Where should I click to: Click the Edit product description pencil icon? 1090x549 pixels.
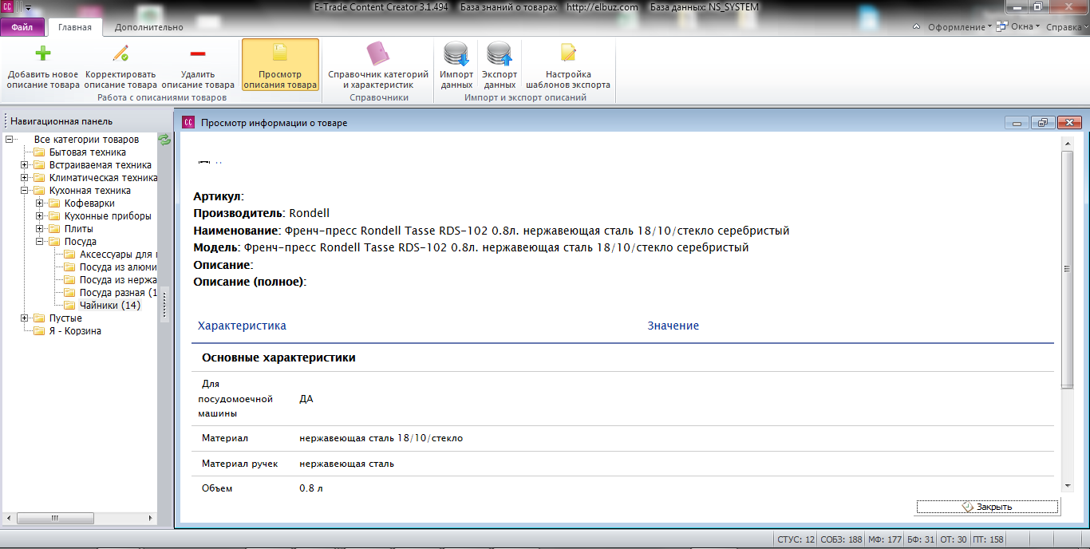120,54
